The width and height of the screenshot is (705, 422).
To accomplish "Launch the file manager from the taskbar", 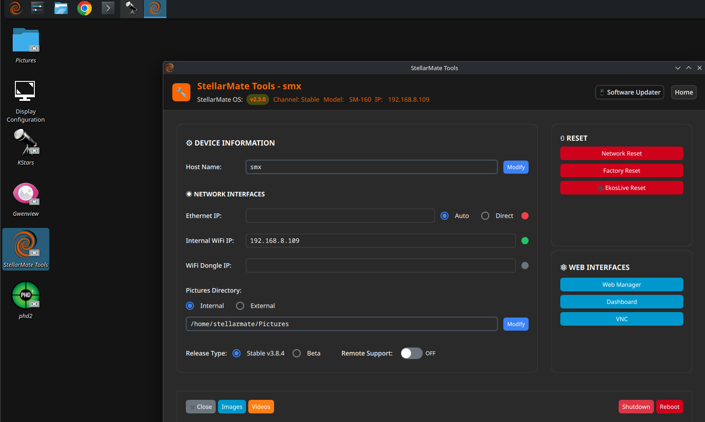I will (61, 8).
